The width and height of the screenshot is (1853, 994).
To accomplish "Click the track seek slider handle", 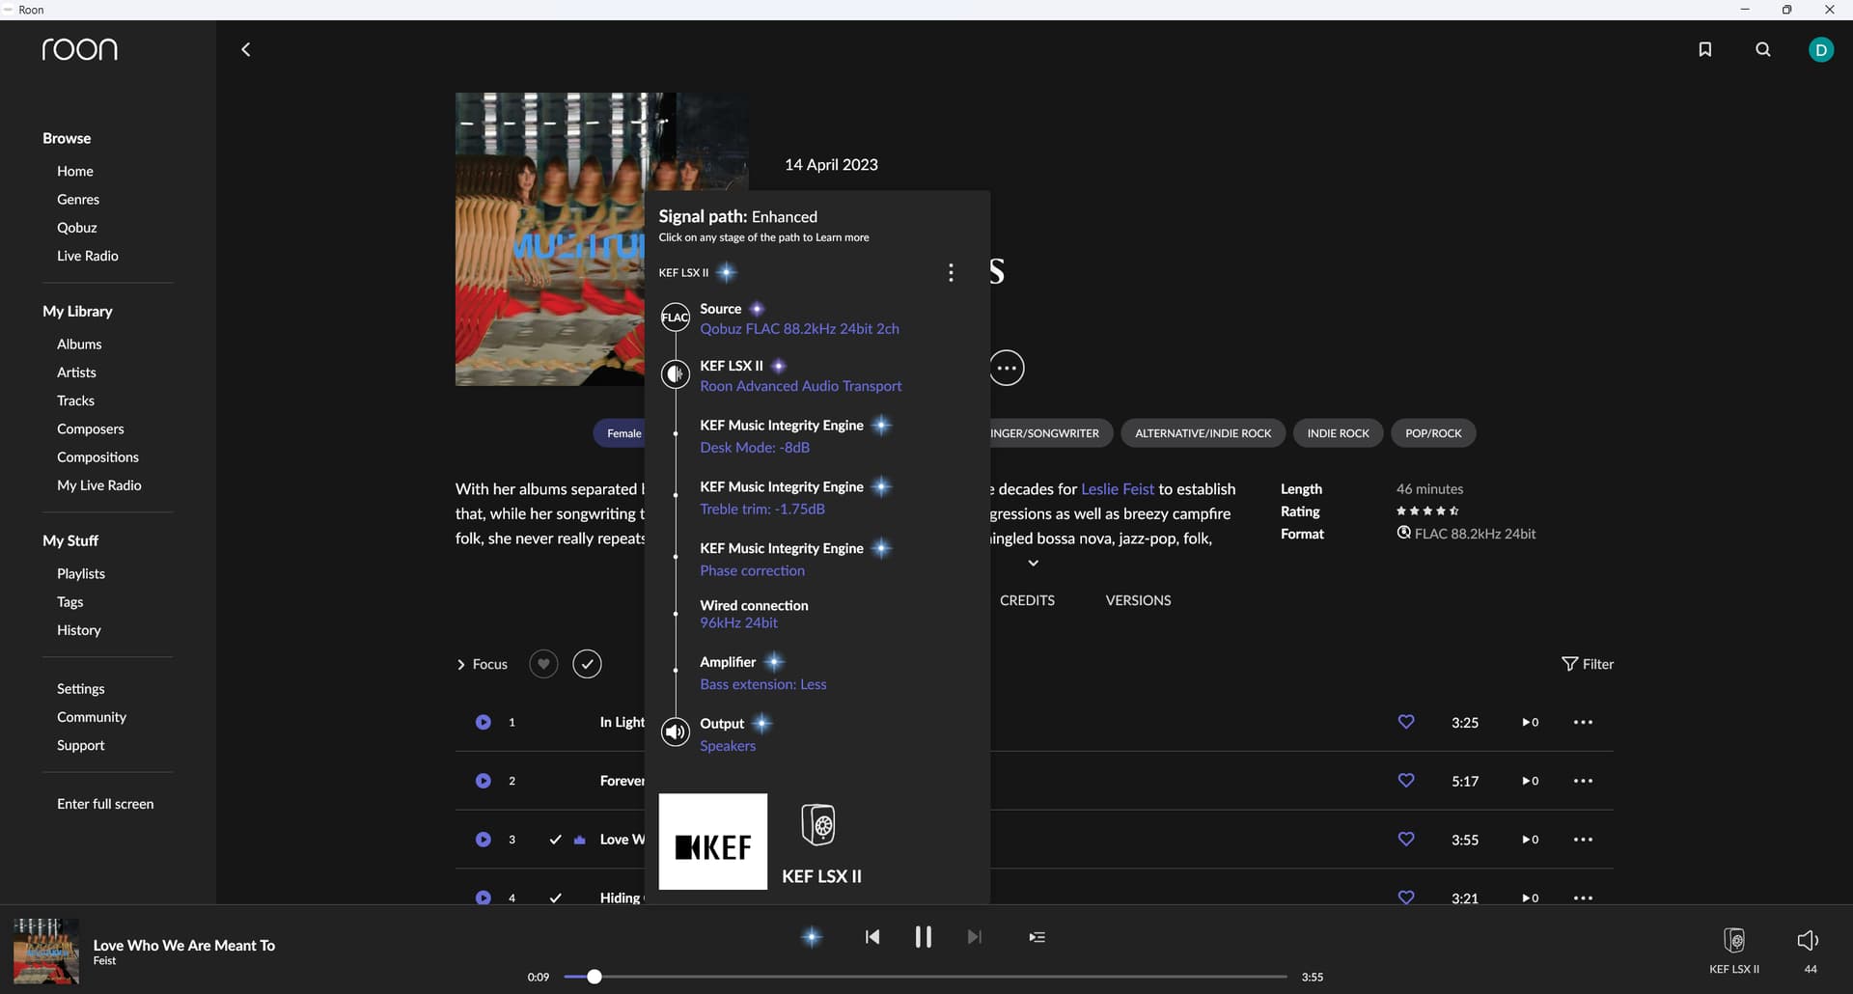I will [x=595, y=977].
